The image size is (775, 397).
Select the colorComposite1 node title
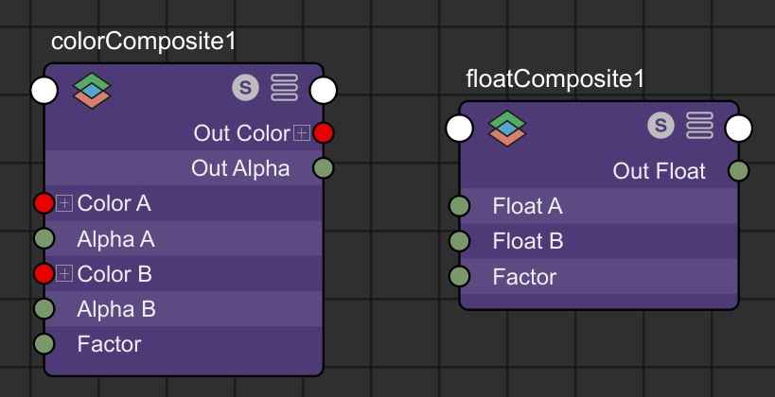[143, 42]
